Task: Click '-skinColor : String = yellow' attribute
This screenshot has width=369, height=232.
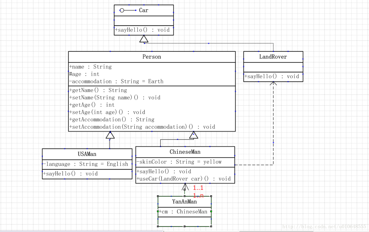Action: (x=179, y=162)
